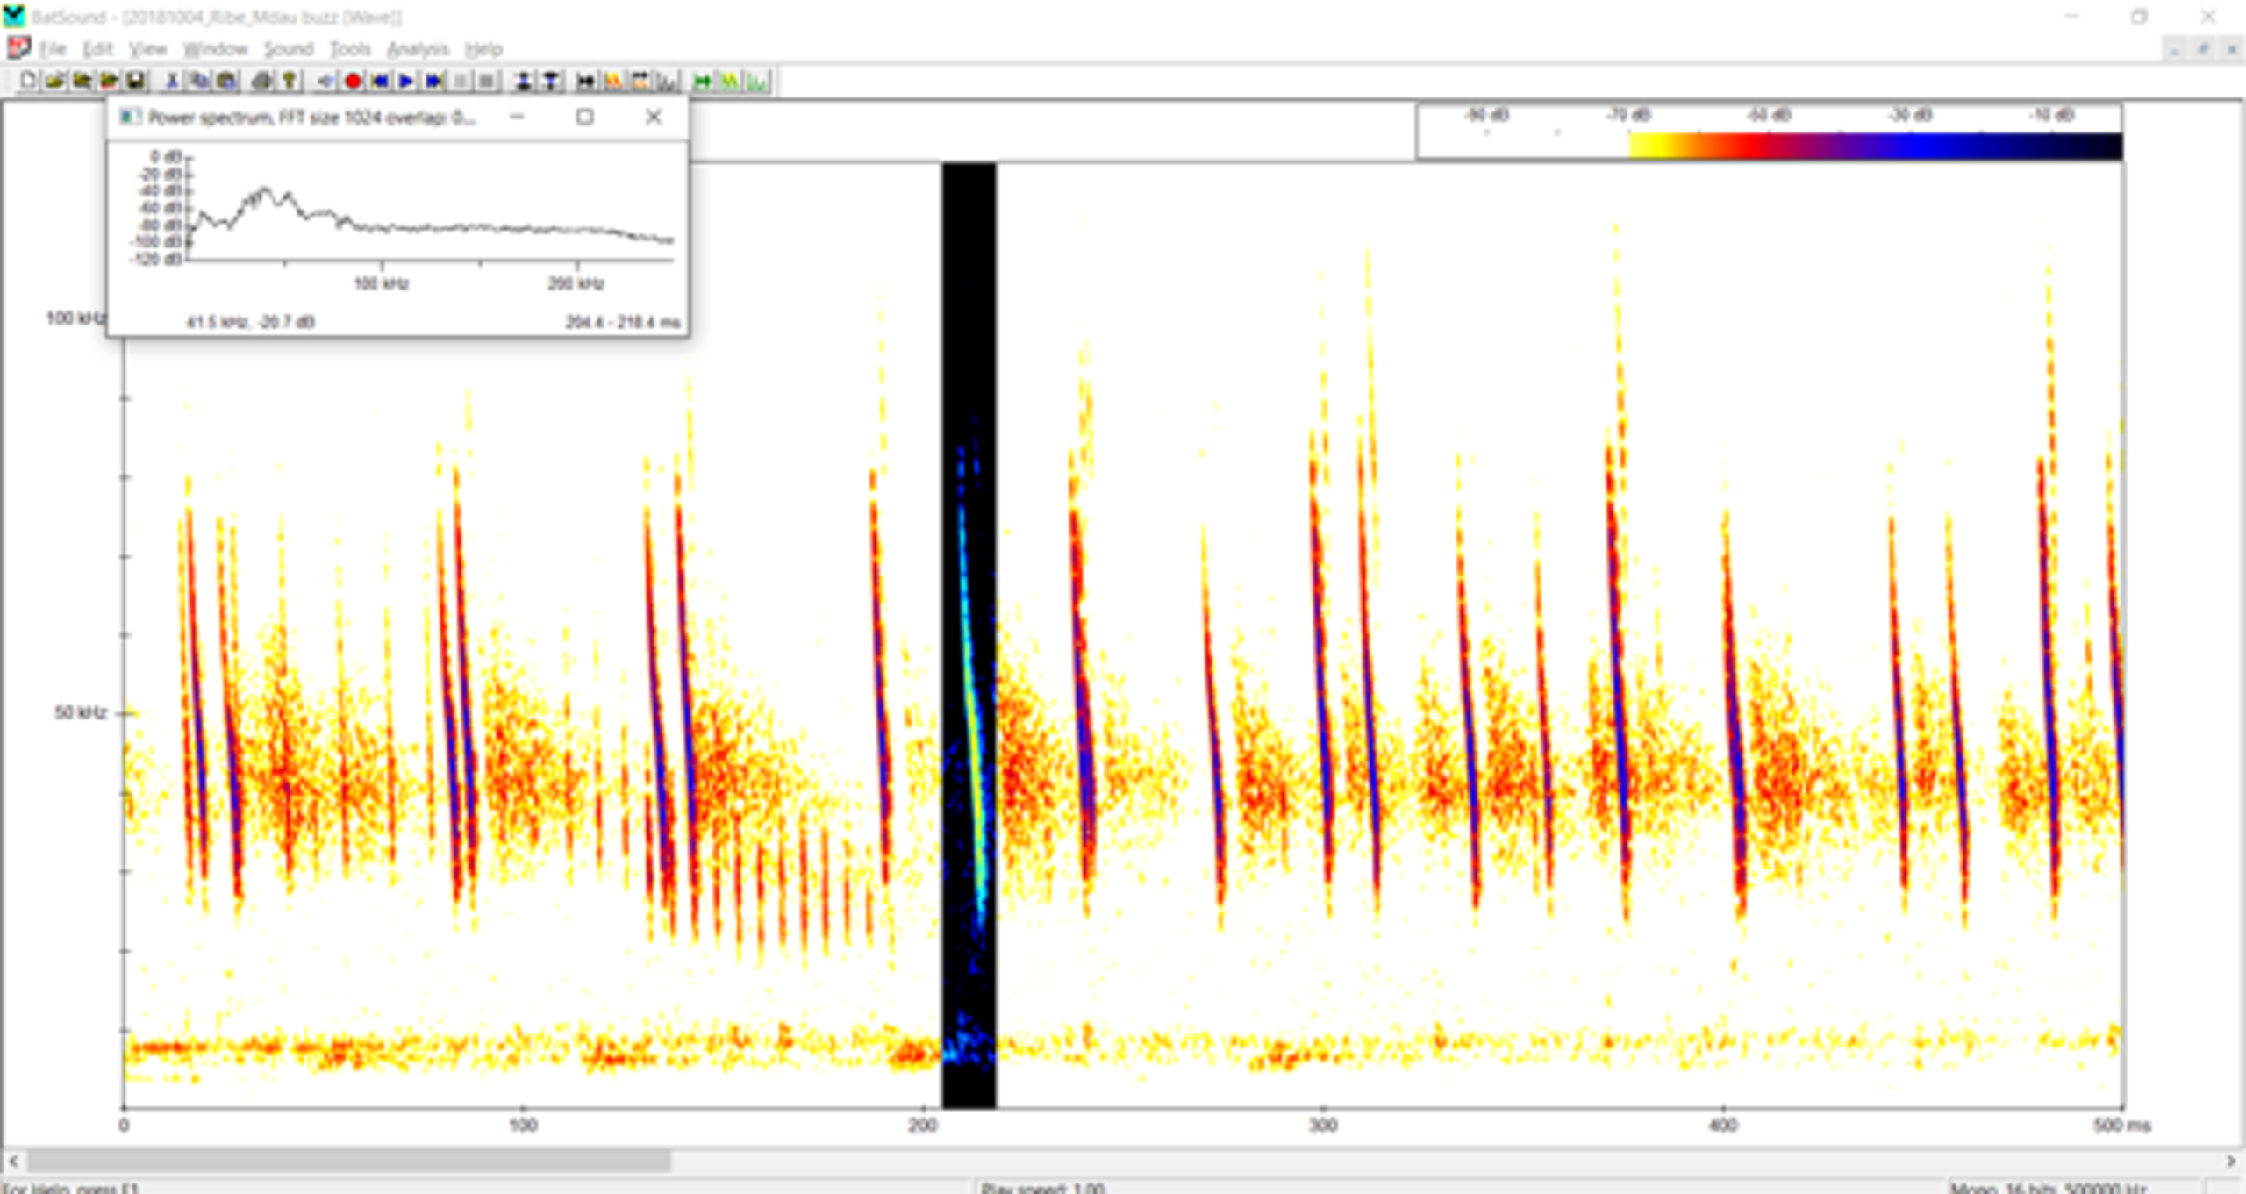The width and height of the screenshot is (2246, 1194).
Task: Open the File menu
Action: [x=53, y=49]
